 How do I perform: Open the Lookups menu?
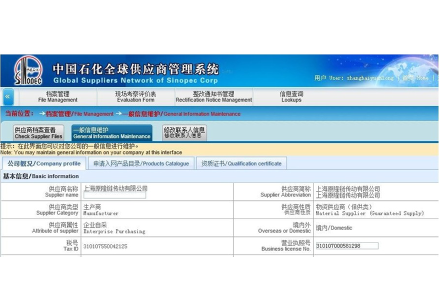point(291,97)
